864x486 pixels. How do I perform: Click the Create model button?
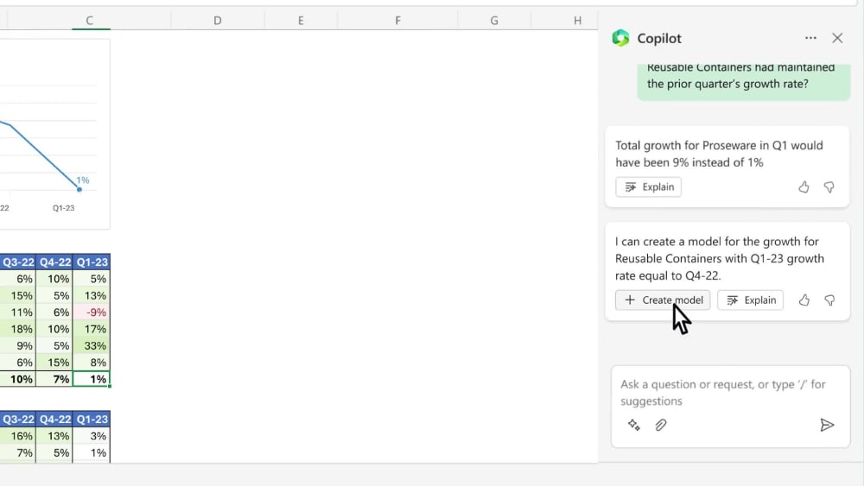(x=663, y=300)
